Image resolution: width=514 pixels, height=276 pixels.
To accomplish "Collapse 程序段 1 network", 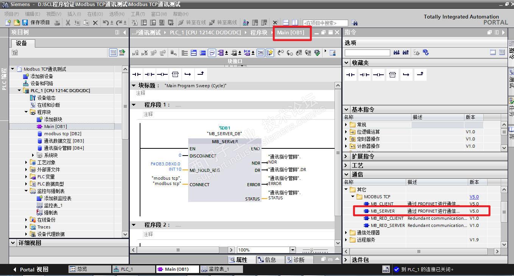I will [x=134, y=105].
